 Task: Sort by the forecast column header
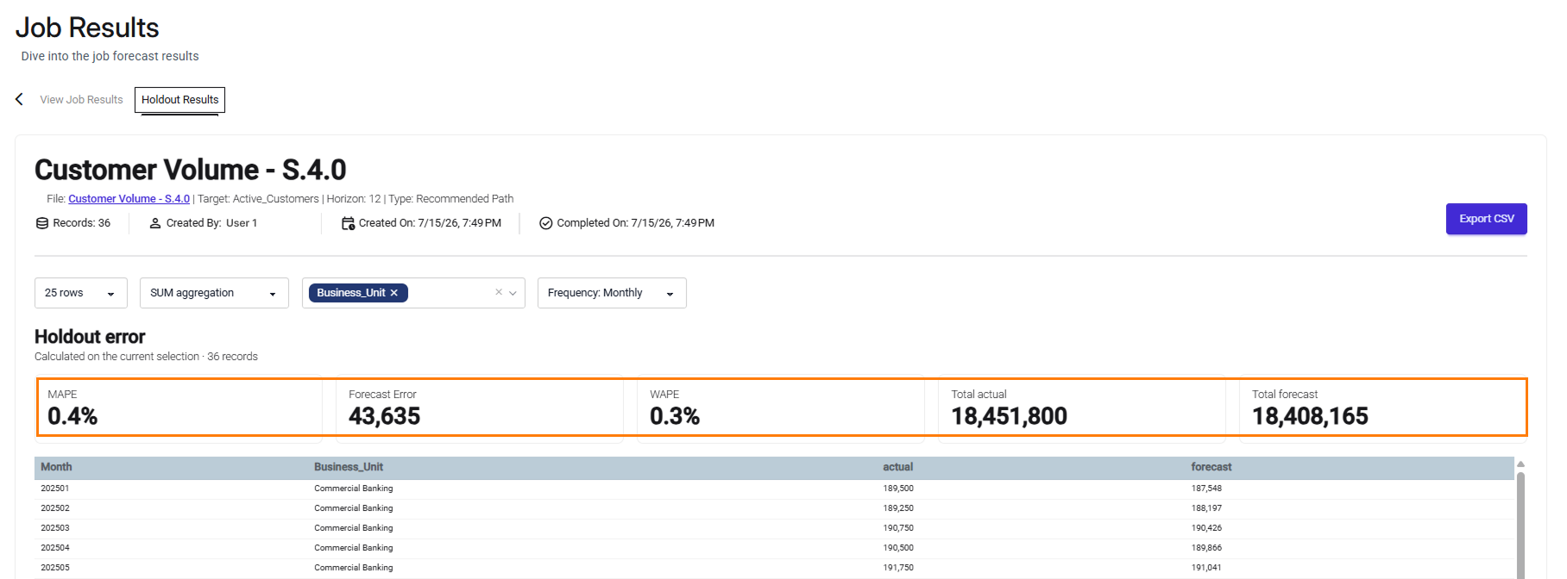click(1211, 467)
